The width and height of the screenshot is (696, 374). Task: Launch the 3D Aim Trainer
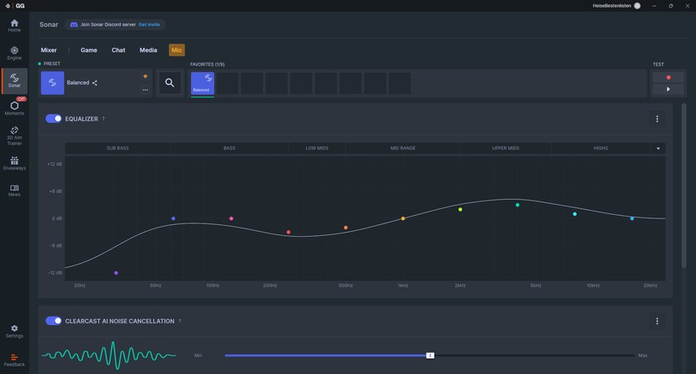[x=14, y=136]
